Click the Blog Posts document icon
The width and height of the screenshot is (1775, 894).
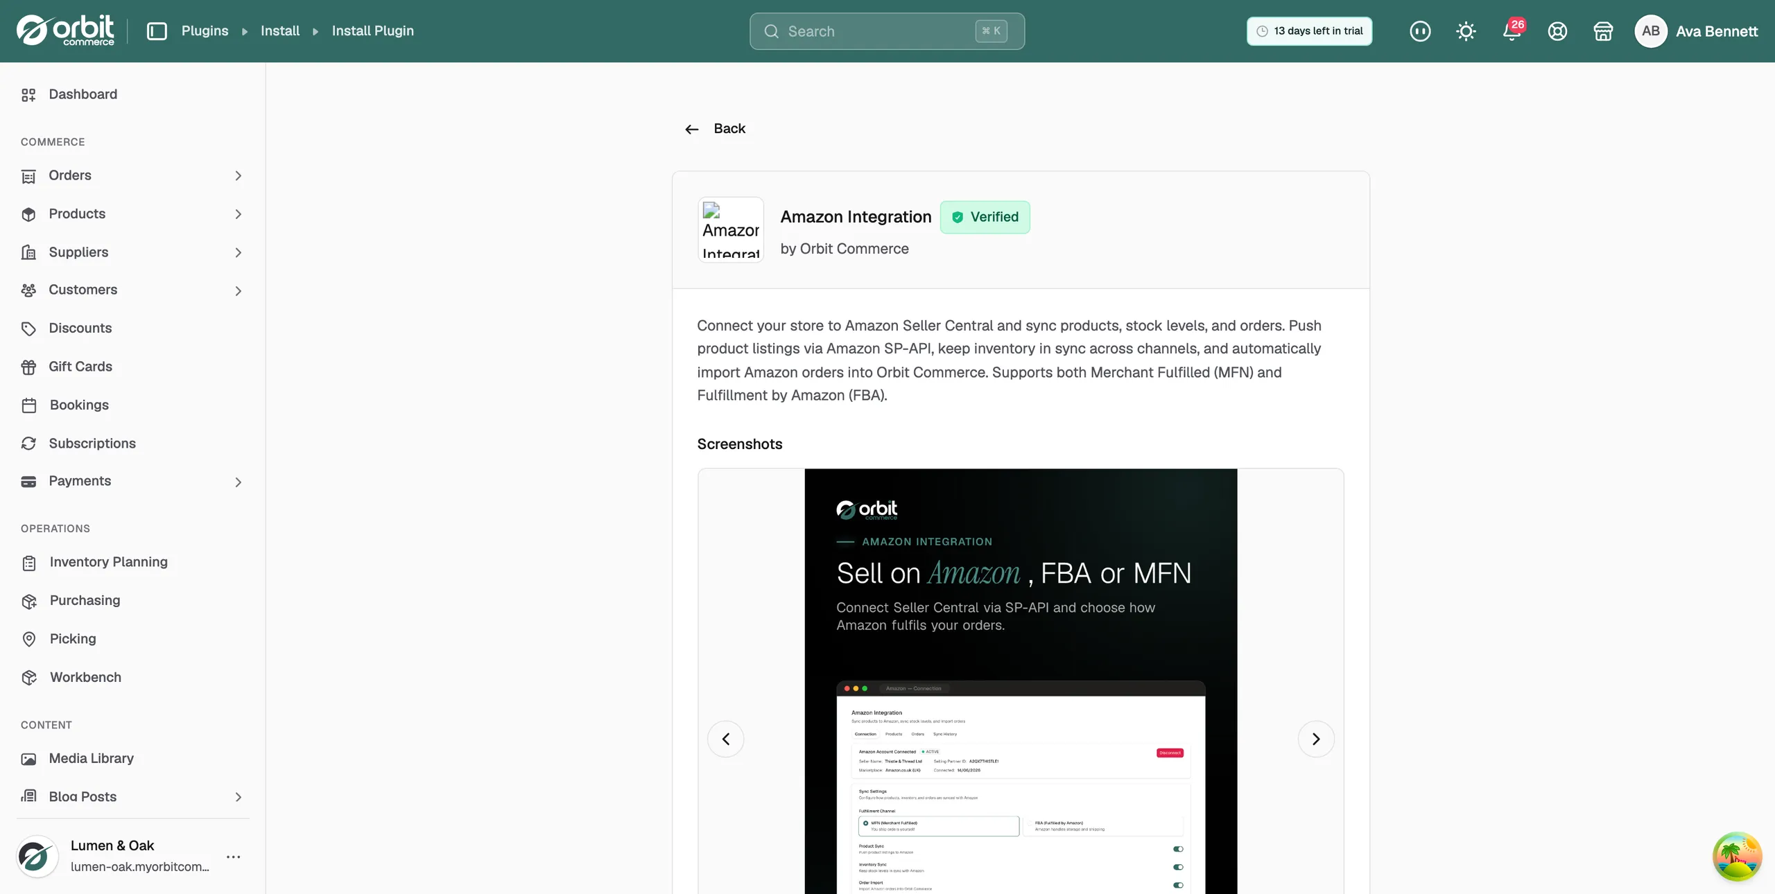click(28, 796)
